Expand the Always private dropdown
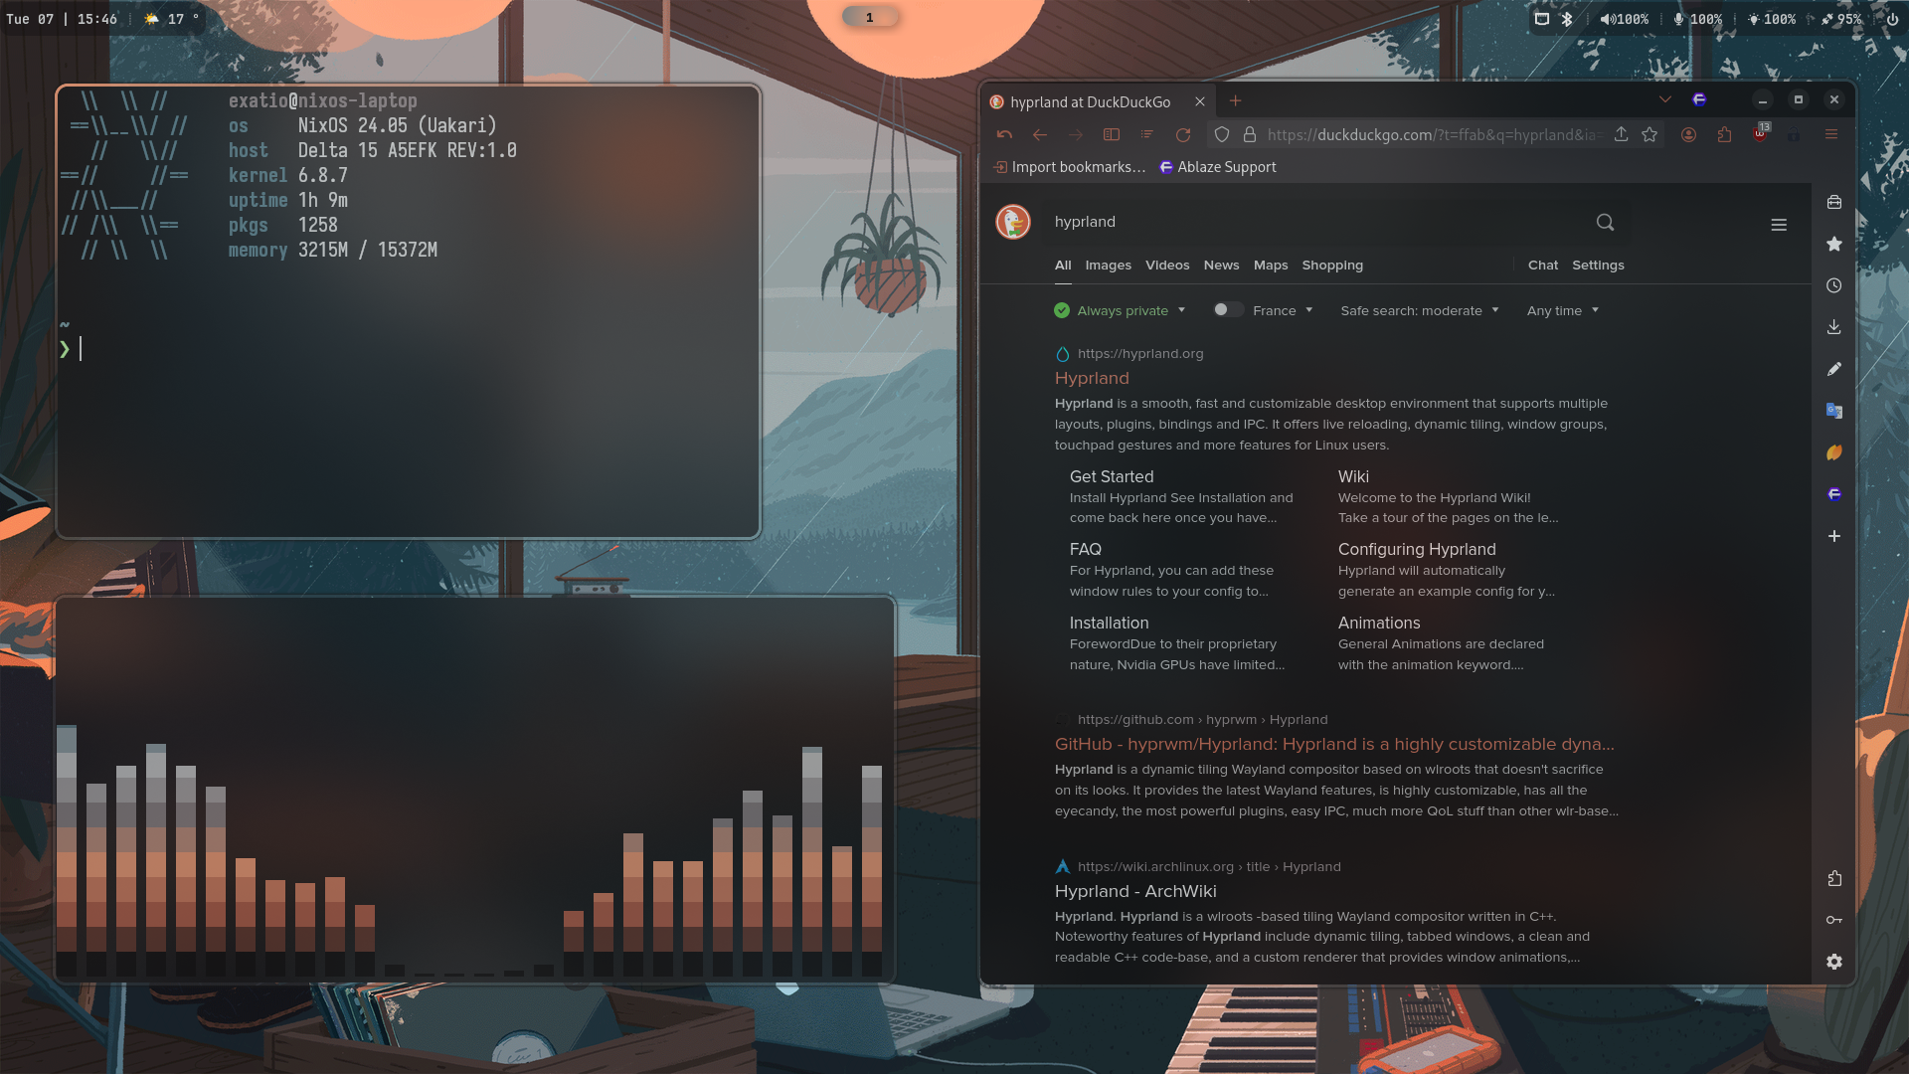Image resolution: width=1909 pixels, height=1074 pixels. pos(1121,311)
